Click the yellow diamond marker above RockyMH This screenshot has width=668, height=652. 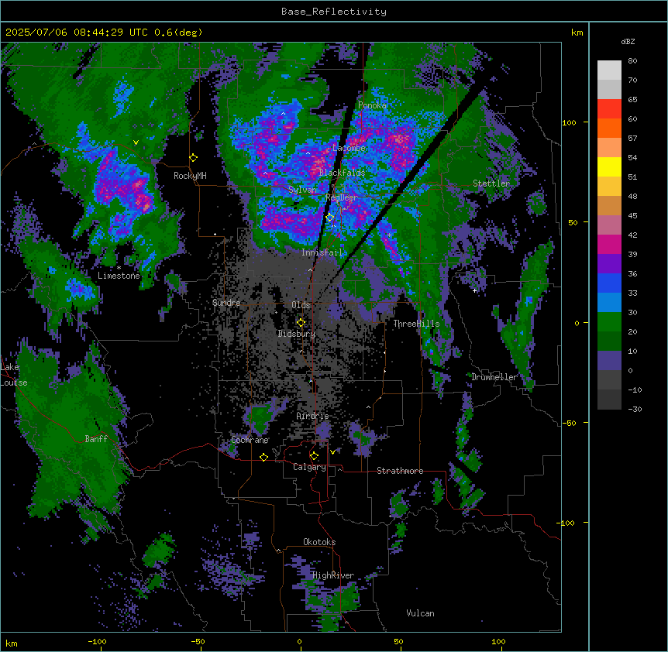(x=194, y=158)
